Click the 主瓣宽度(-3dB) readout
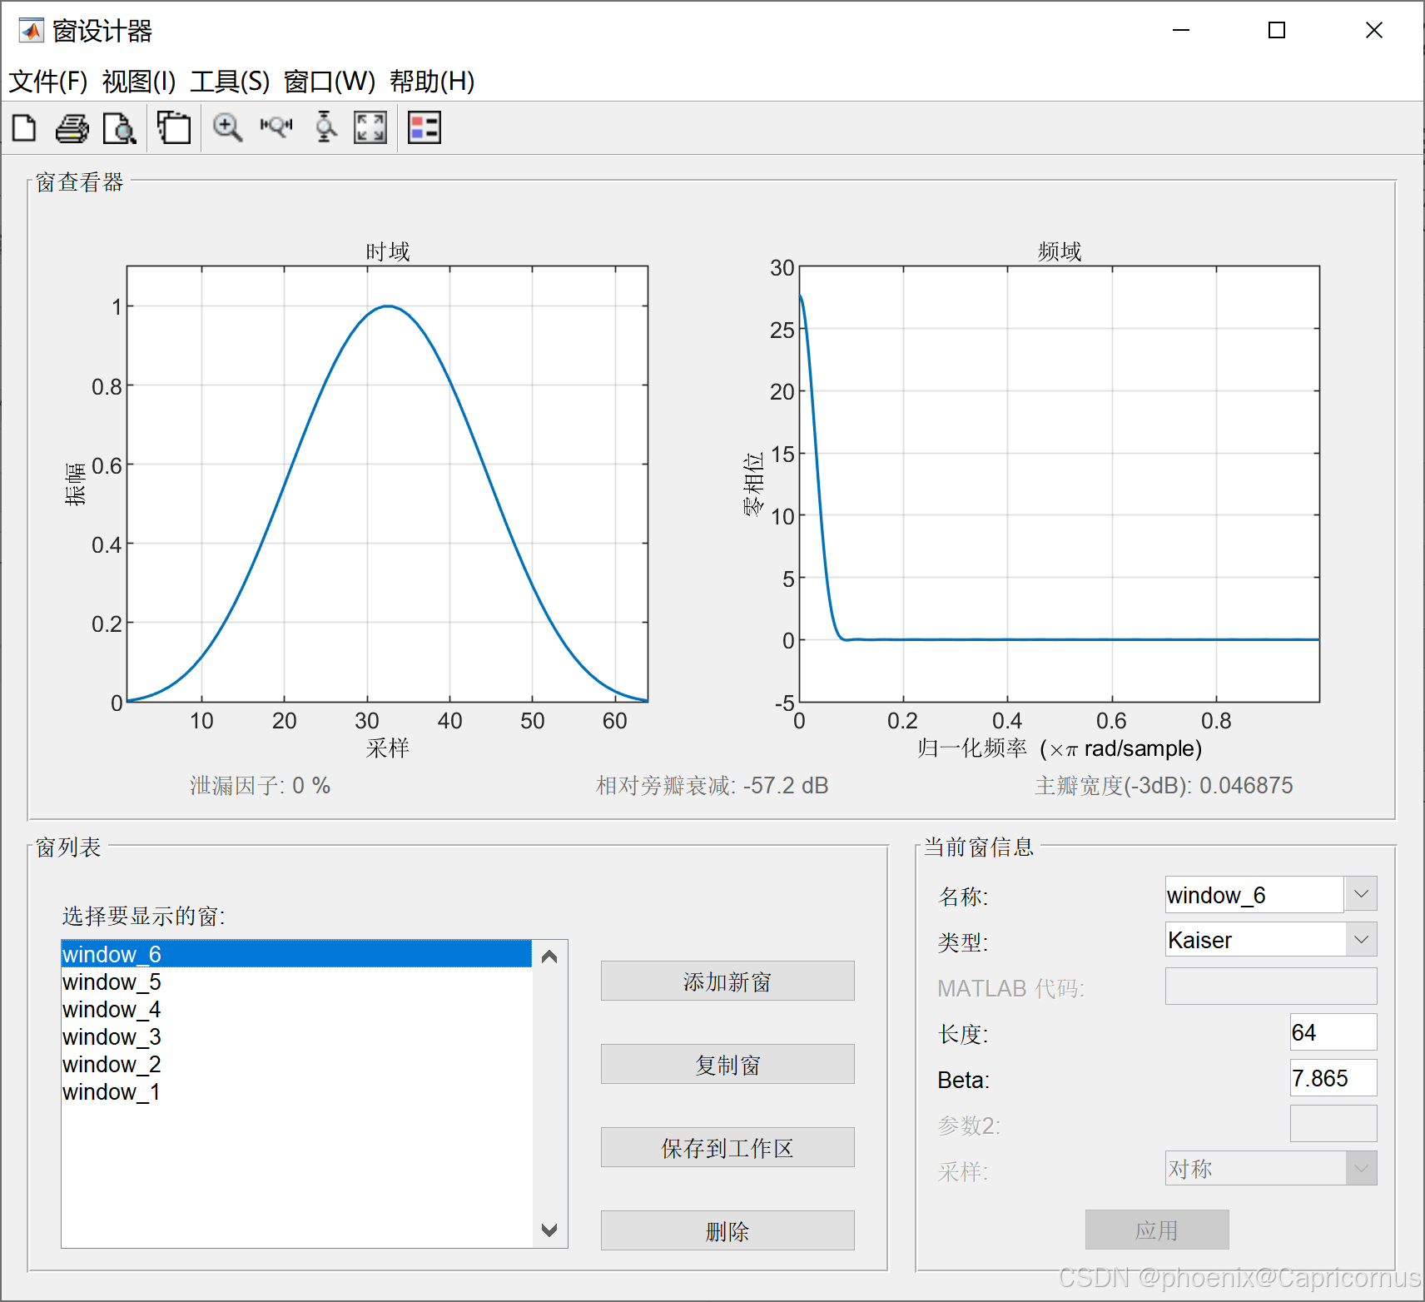 point(1164,786)
